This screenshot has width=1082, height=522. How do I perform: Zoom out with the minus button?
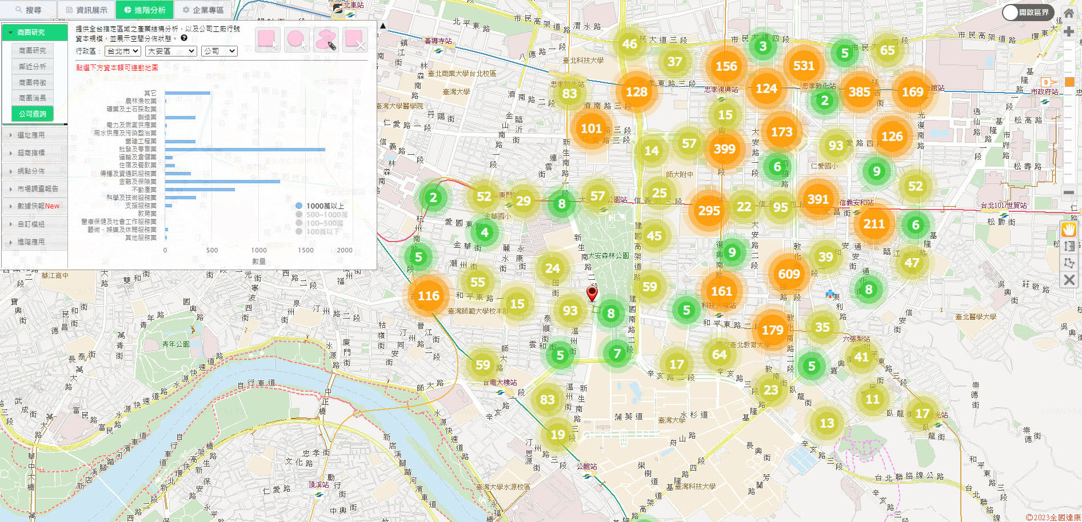click(1068, 192)
